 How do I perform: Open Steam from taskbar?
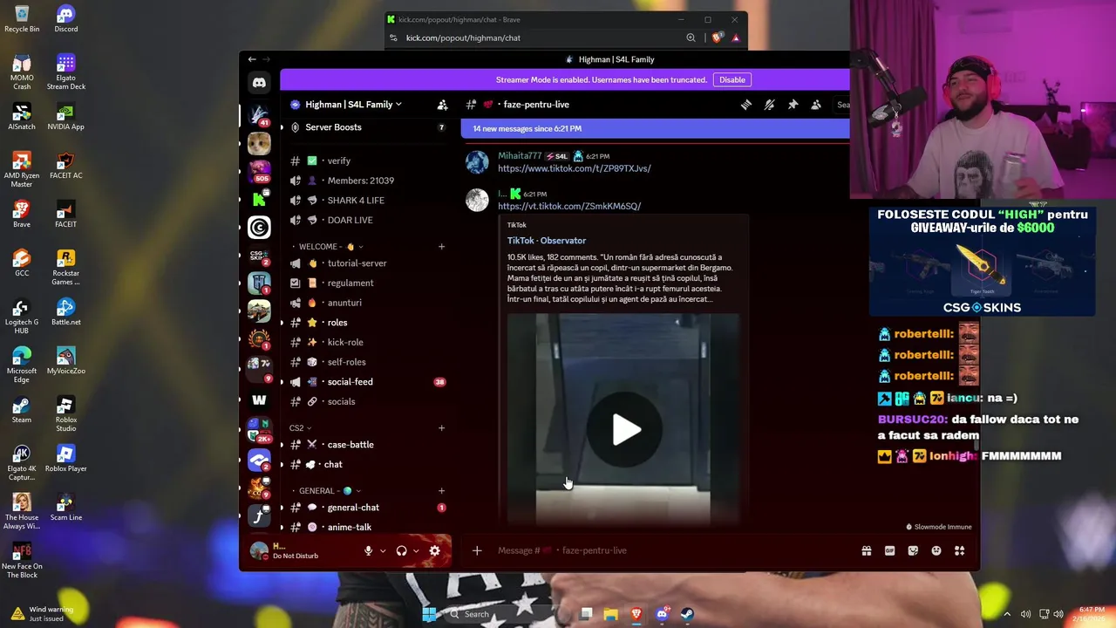[x=687, y=614]
